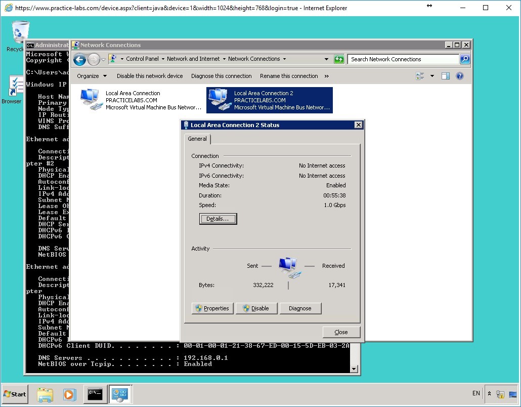Click inside the Search Network Connections field
521x407 pixels.
tap(400, 59)
